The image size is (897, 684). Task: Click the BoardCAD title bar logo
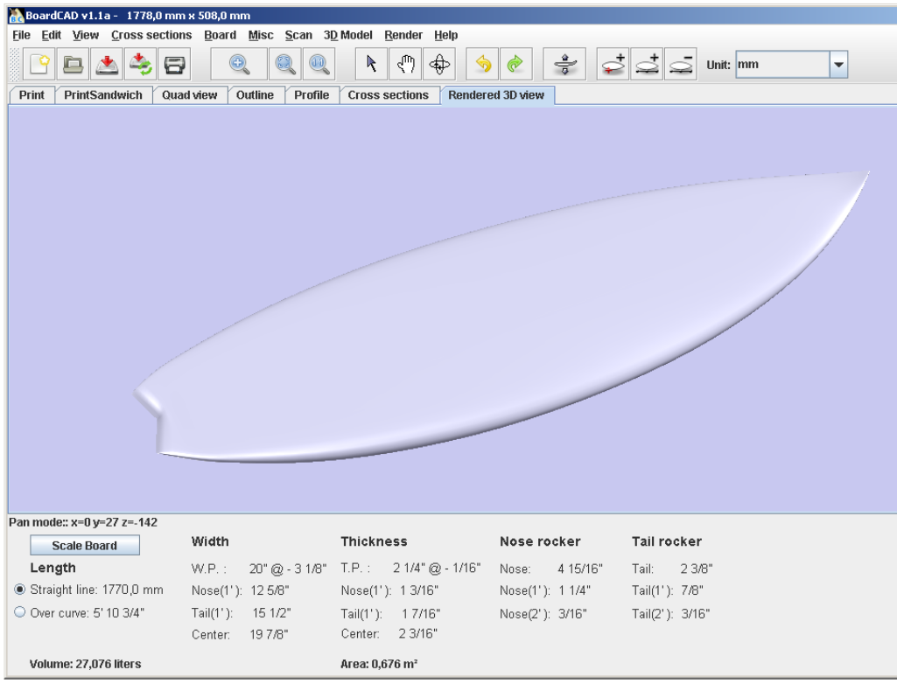16,16
